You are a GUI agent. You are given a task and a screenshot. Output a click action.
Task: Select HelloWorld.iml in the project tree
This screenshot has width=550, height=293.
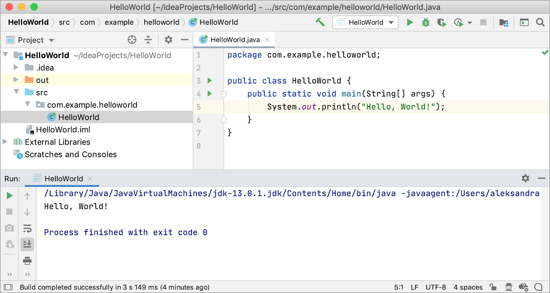[x=63, y=130]
